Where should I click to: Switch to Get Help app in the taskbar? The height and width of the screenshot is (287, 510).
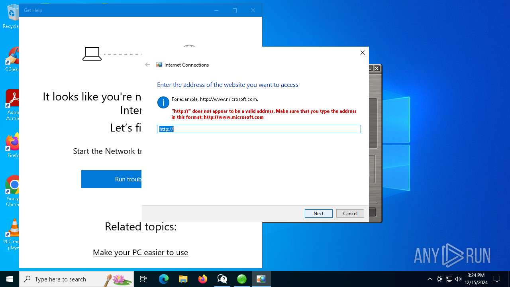pyautogui.click(x=222, y=279)
